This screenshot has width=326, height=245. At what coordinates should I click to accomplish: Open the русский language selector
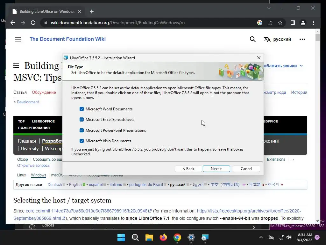278,39
